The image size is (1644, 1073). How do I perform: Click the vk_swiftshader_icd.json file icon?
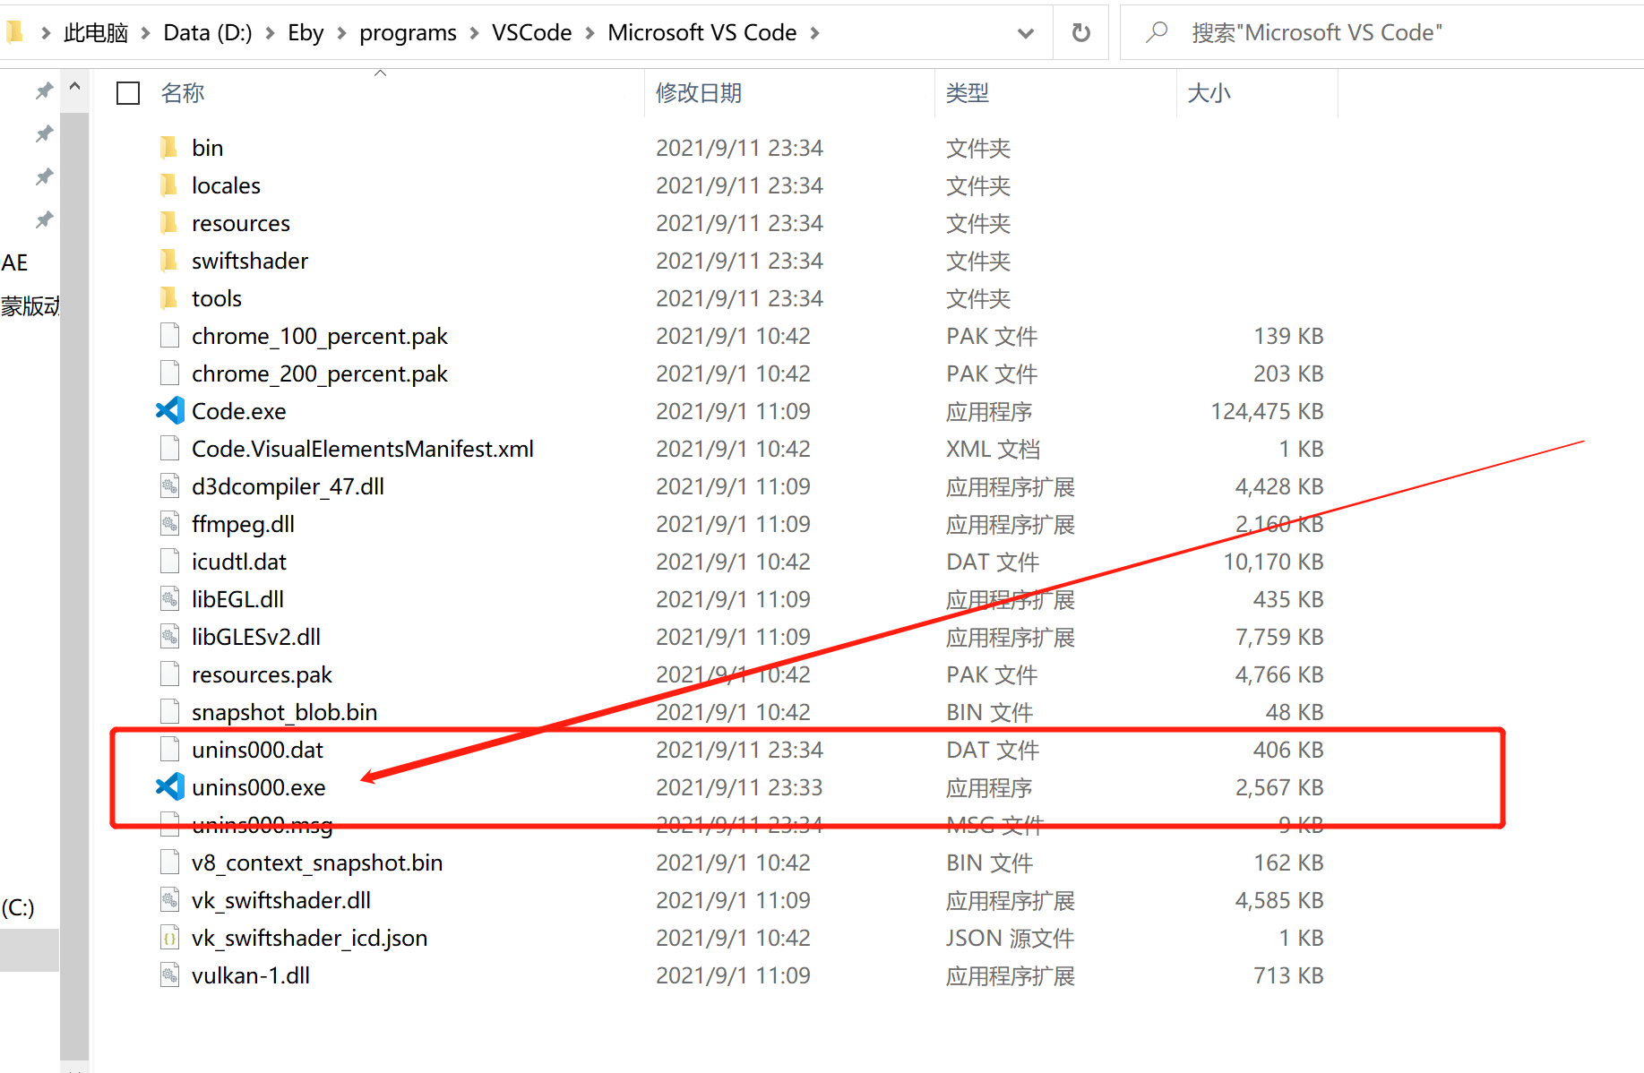(169, 937)
